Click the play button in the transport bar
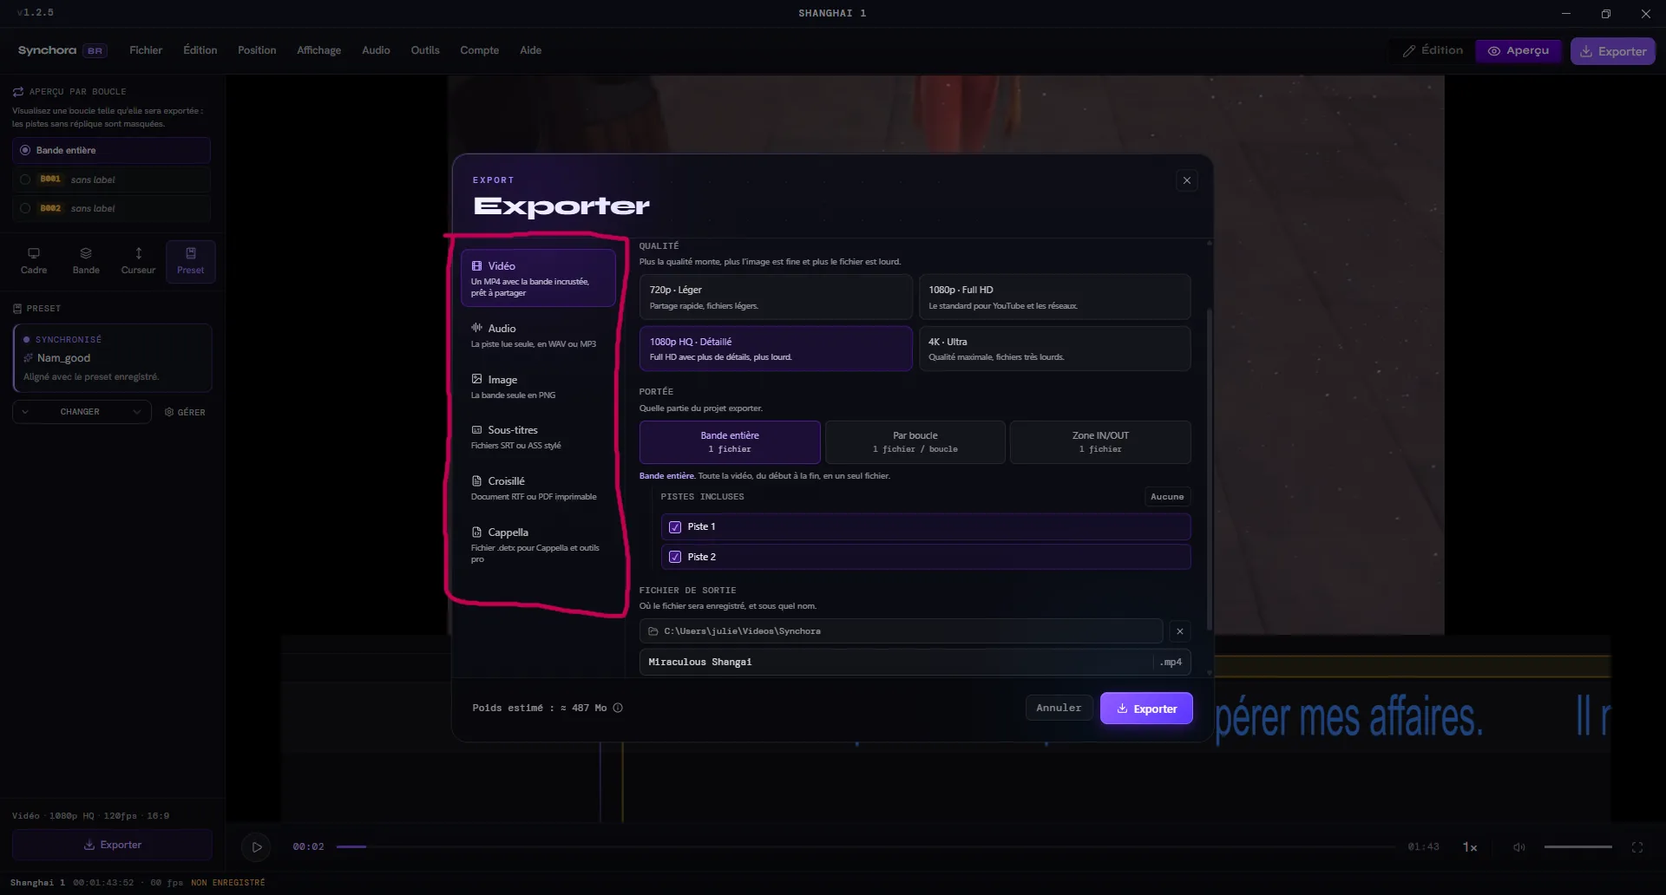 click(256, 847)
